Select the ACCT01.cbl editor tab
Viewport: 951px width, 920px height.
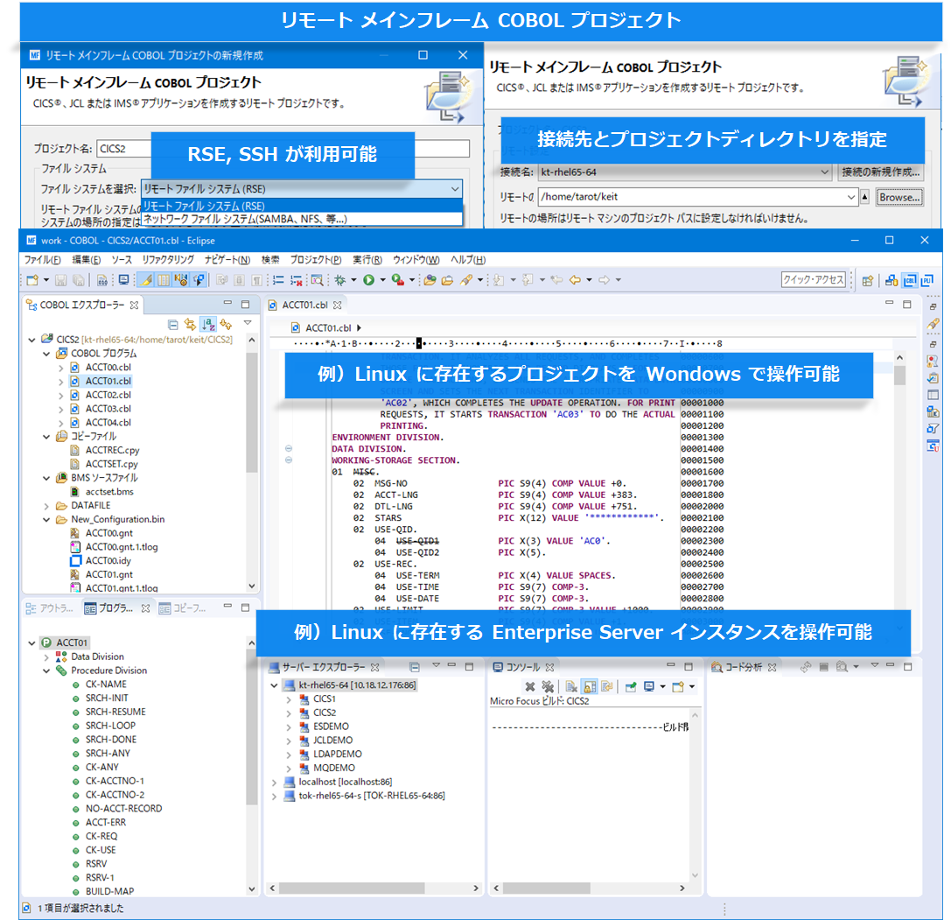pos(305,305)
